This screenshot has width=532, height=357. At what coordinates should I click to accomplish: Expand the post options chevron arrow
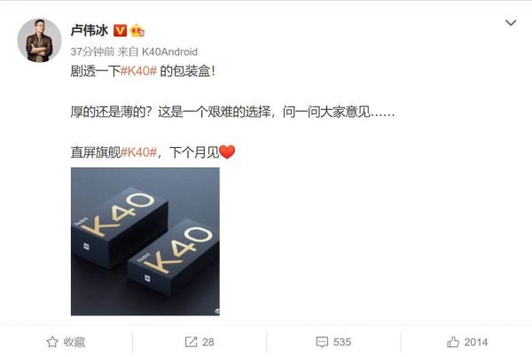click(x=511, y=23)
